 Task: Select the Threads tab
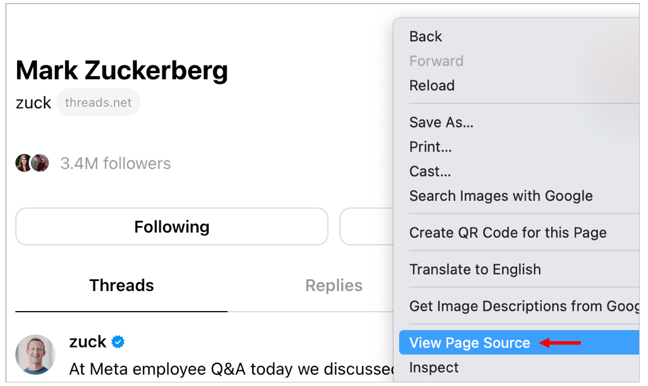tap(122, 286)
